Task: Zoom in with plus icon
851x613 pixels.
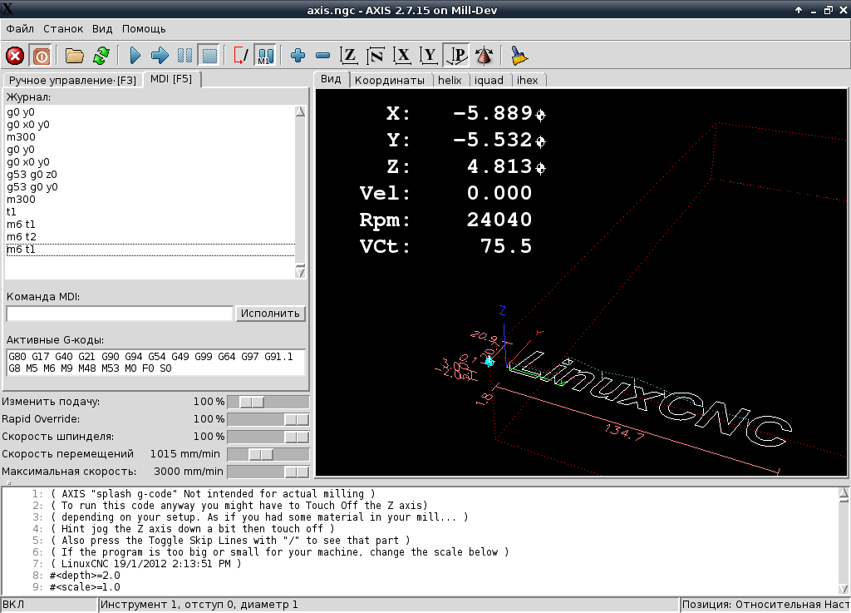Action: (298, 56)
